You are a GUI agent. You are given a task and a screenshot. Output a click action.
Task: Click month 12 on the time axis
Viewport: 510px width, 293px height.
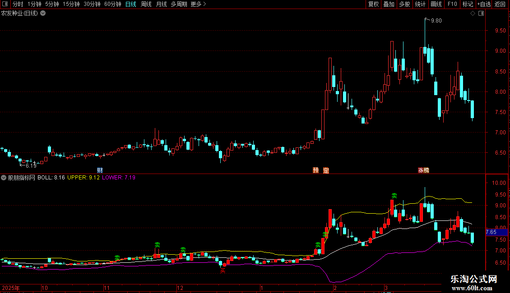tap(180, 288)
